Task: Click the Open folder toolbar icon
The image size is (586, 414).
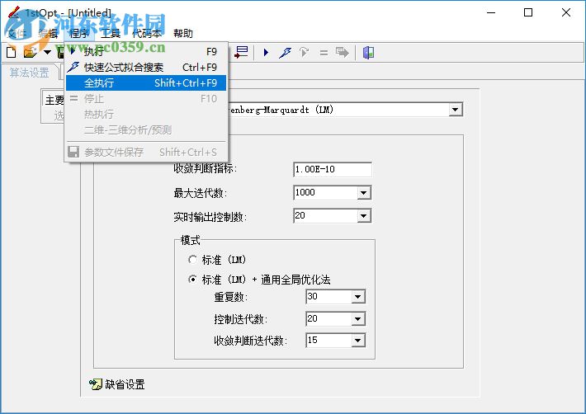Action: click(31, 53)
